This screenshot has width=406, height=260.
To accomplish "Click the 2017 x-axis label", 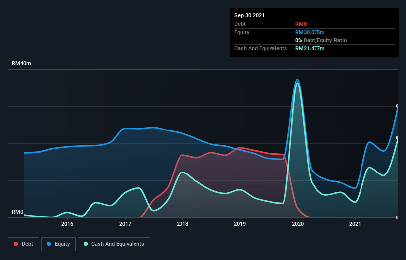I will 125,224.
